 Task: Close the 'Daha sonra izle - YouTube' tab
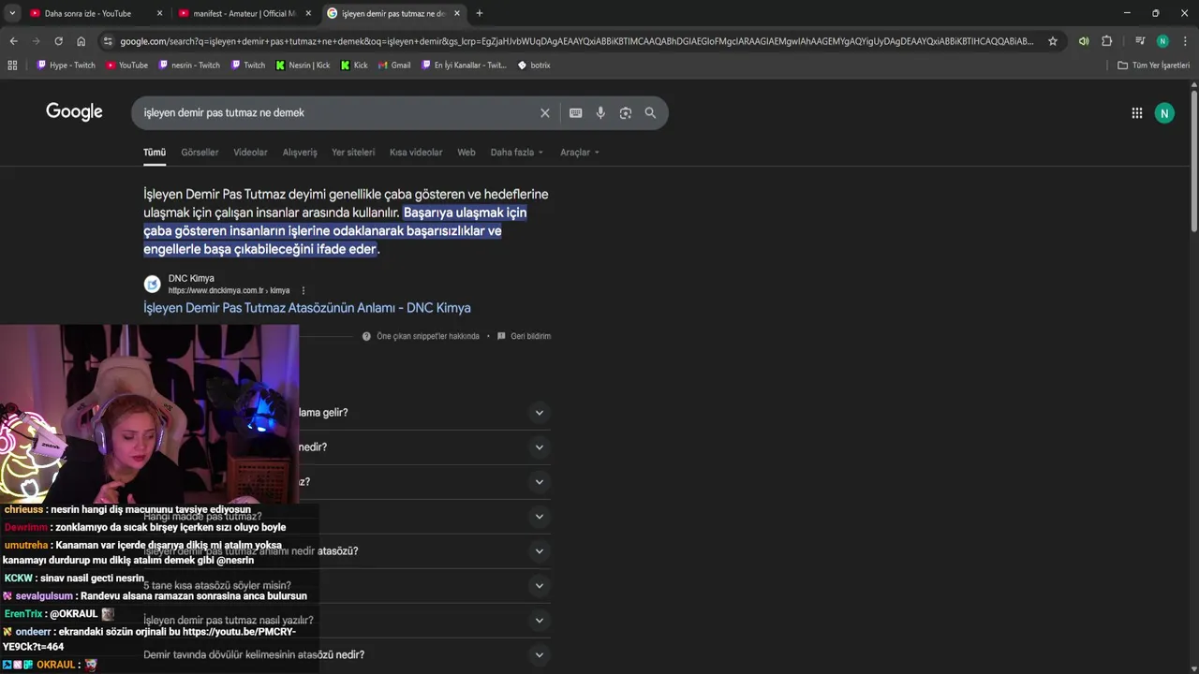pyautogui.click(x=159, y=13)
